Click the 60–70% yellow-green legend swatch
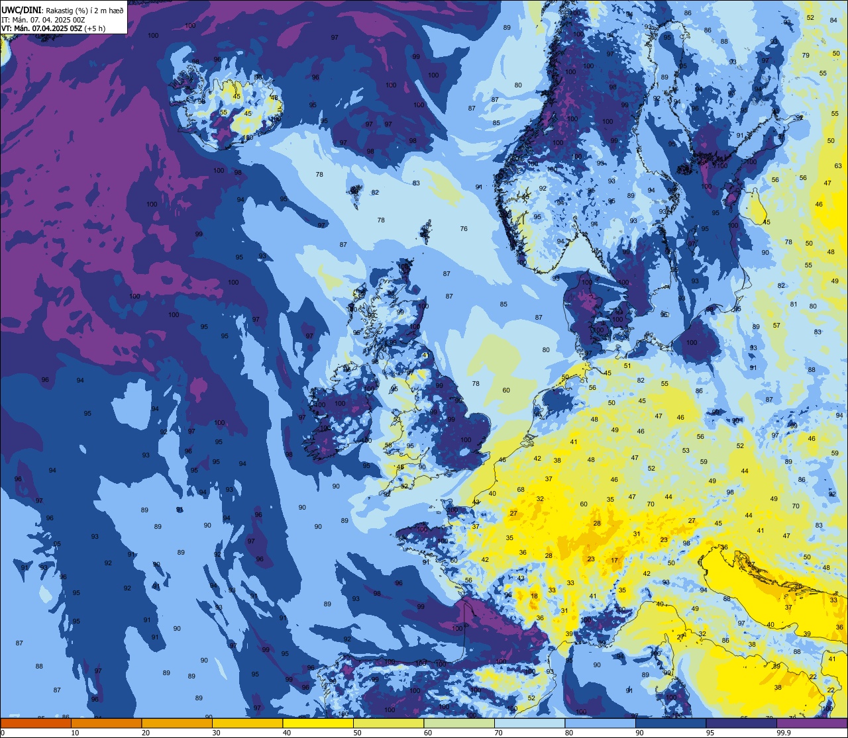The image size is (848, 738). tap(459, 723)
